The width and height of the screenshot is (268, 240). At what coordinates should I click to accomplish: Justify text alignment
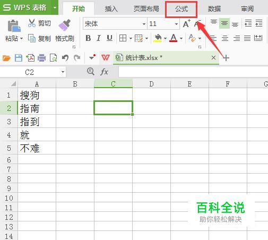pyautogui.click(x=247, y=38)
